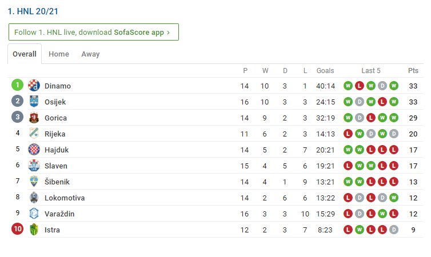431x257 pixels.
Task: Click the red position 10 badge
Action: 18,230
